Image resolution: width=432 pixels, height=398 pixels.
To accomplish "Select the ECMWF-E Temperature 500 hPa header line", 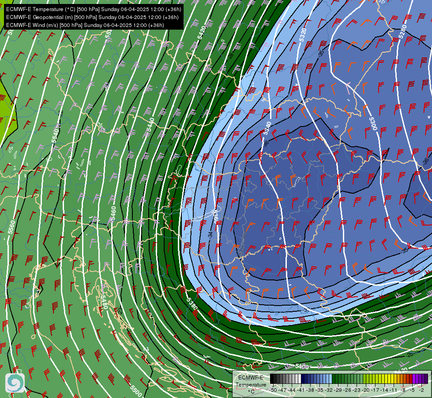I will click(94, 9).
